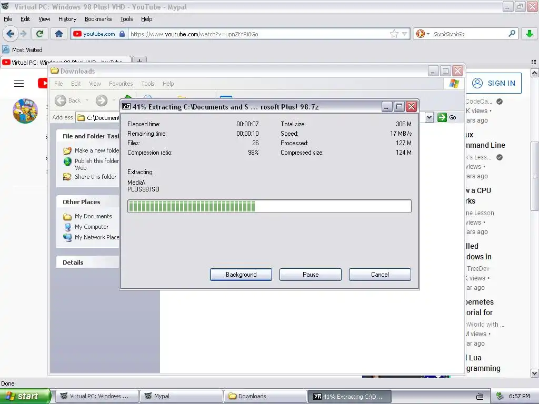This screenshot has height=404, width=539.
Task: Open the URL bar history dropdown arrow
Action: point(405,34)
